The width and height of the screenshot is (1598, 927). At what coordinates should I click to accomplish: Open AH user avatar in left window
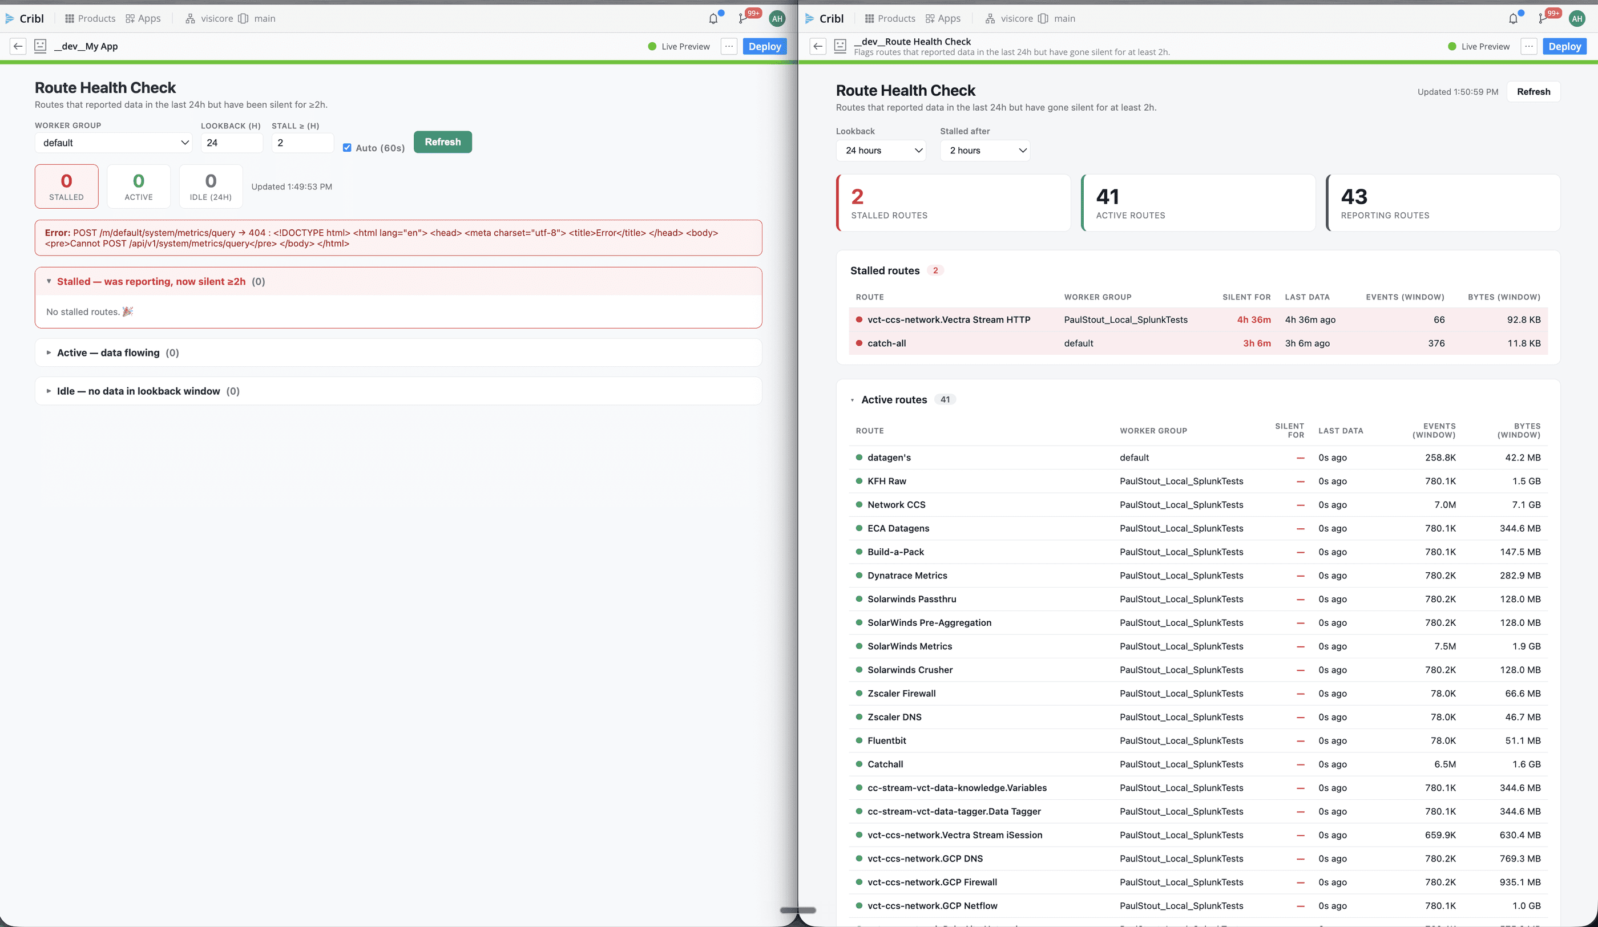[777, 18]
